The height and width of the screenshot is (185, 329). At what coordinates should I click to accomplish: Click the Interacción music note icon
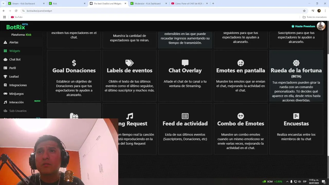5,102
